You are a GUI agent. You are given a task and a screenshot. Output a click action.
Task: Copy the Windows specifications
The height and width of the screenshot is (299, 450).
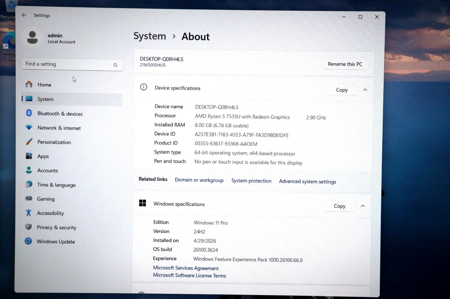[339, 206]
